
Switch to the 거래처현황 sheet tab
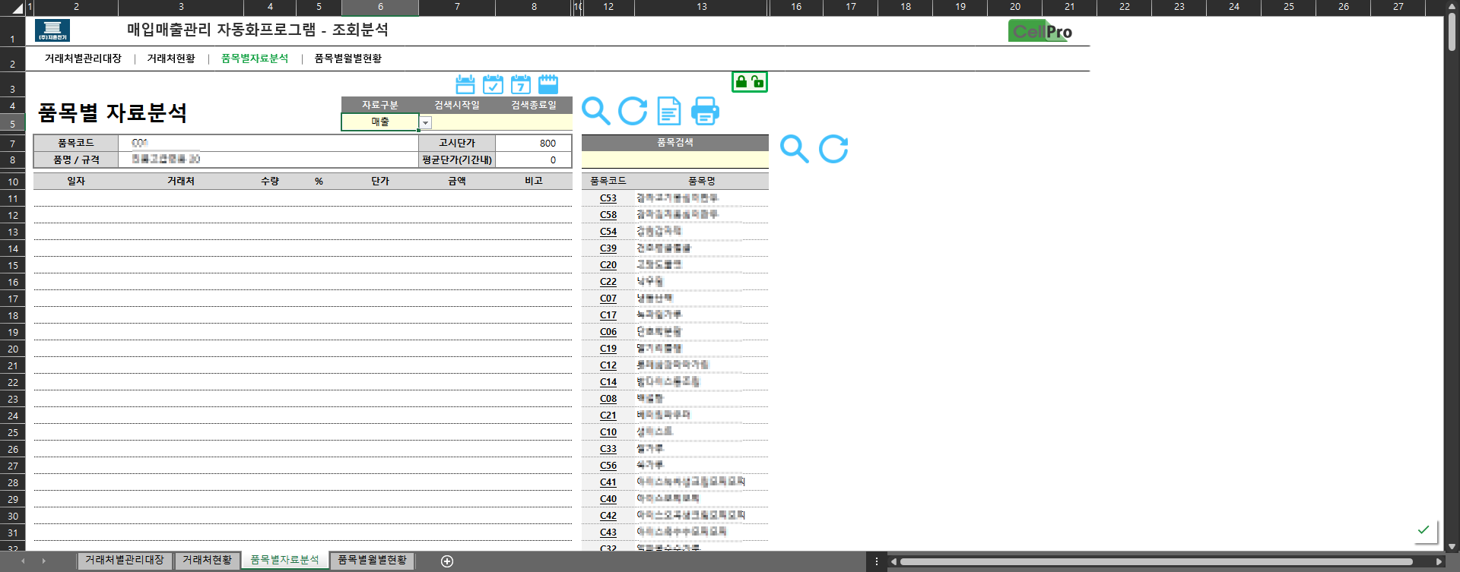(x=207, y=560)
